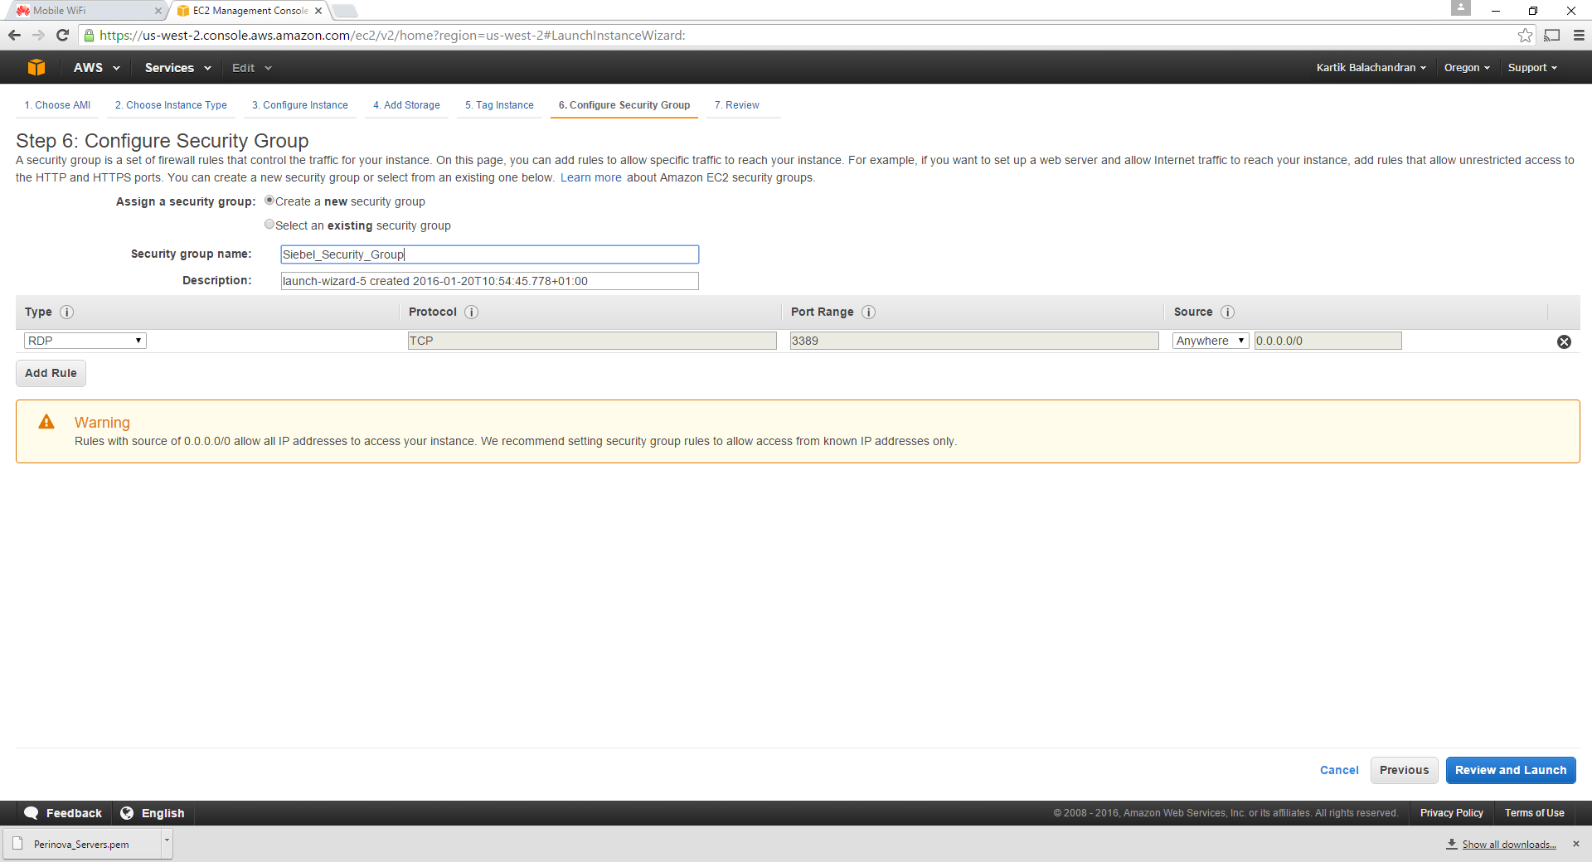Viewport: 1592px width, 862px height.
Task: Click Show all downloads link
Action: tap(1508, 844)
